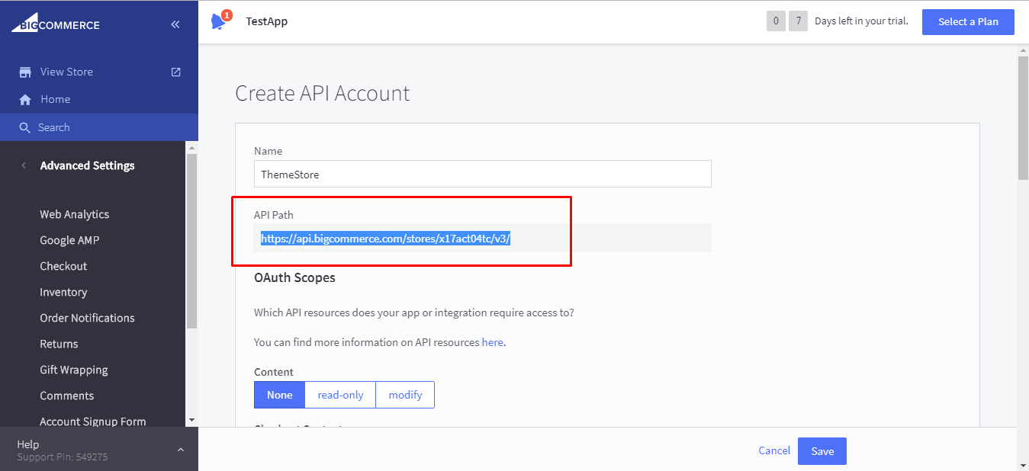Image resolution: width=1029 pixels, height=471 pixels.
Task: Open the API resources 'here' link
Action: [492, 342]
